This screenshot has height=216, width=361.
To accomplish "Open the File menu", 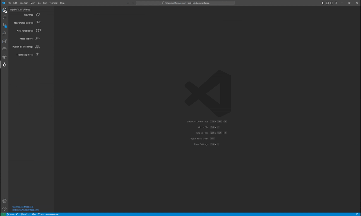I will click(9, 3).
